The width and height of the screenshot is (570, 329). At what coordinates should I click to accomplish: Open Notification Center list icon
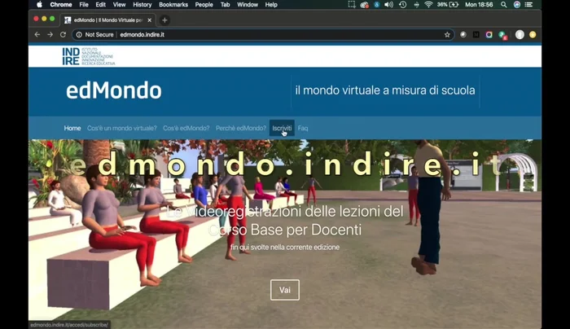[528, 5]
